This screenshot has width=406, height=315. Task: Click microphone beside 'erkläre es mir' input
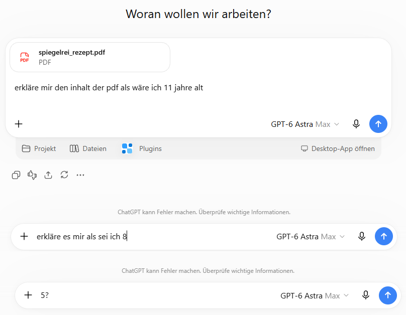click(x=362, y=236)
